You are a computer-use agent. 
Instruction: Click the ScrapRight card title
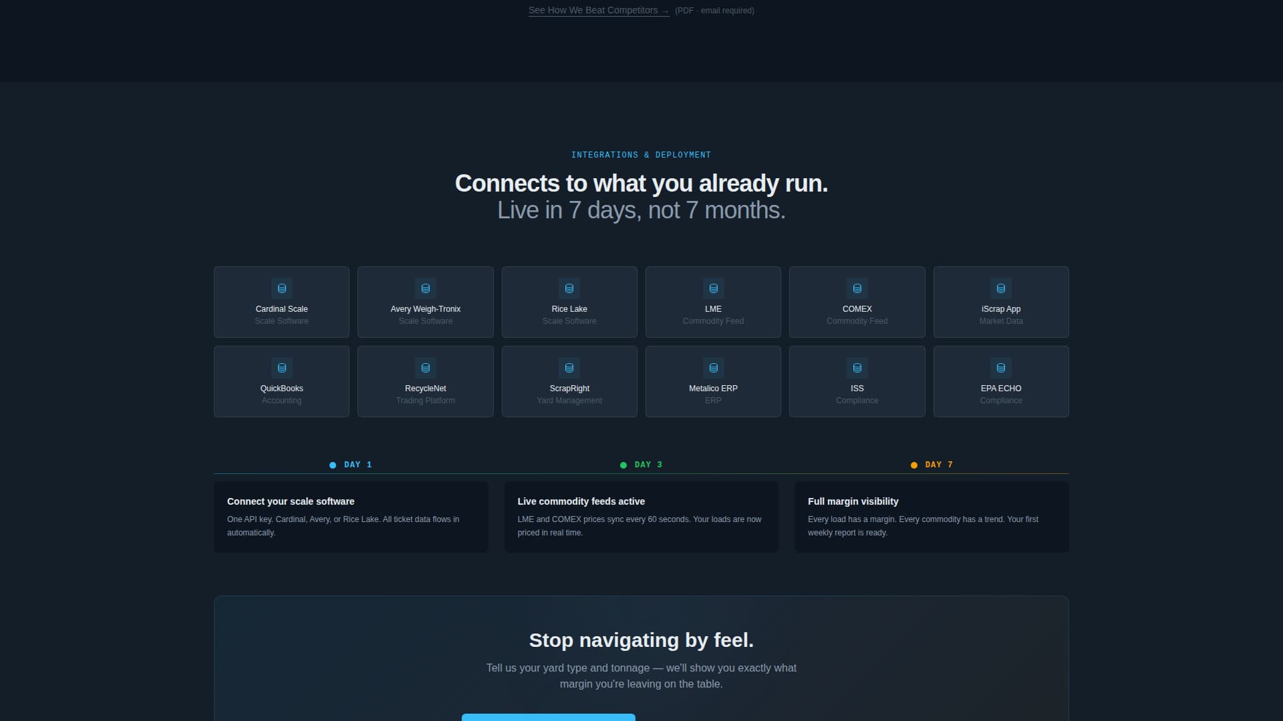click(x=569, y=389)
